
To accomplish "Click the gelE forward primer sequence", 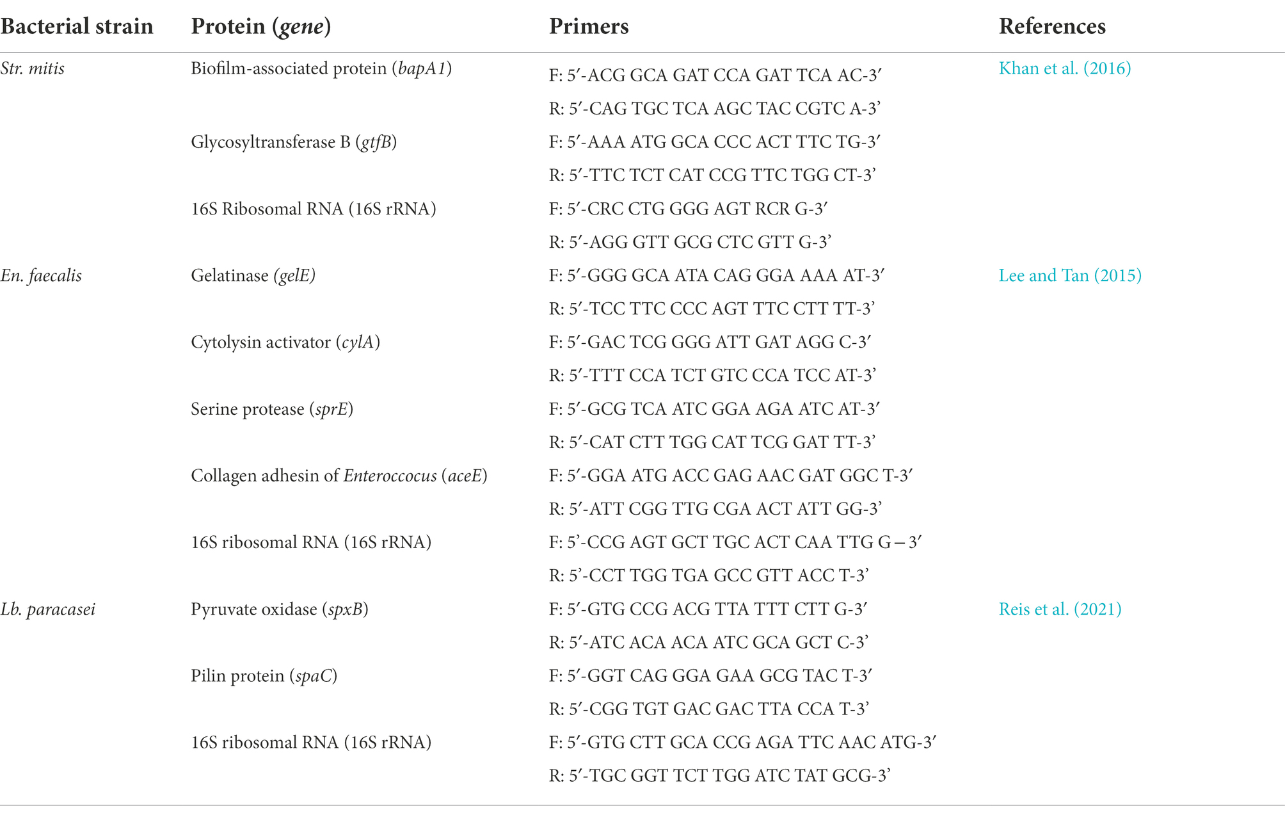I will point(717,275).
